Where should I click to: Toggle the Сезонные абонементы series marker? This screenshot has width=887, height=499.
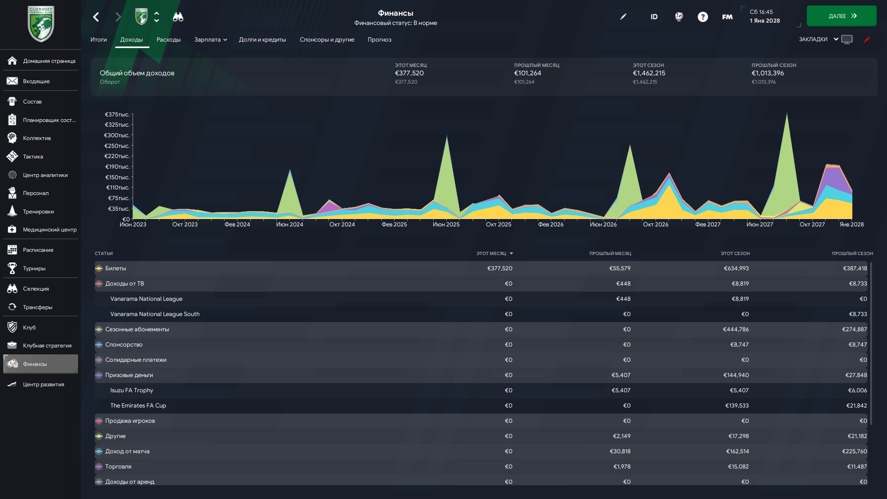point(99,329)
